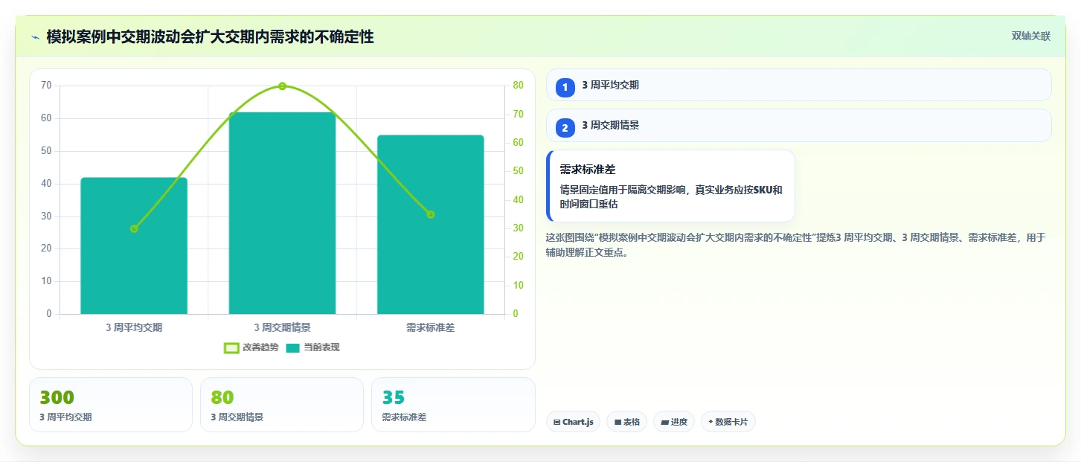The image size is (1081, 462).
Task: Click the line point above 3 周平均交期 bar
Action: point(134,228)
